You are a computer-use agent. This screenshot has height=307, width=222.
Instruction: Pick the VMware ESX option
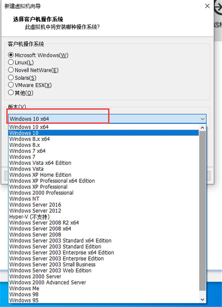click(x=11, y=85)
